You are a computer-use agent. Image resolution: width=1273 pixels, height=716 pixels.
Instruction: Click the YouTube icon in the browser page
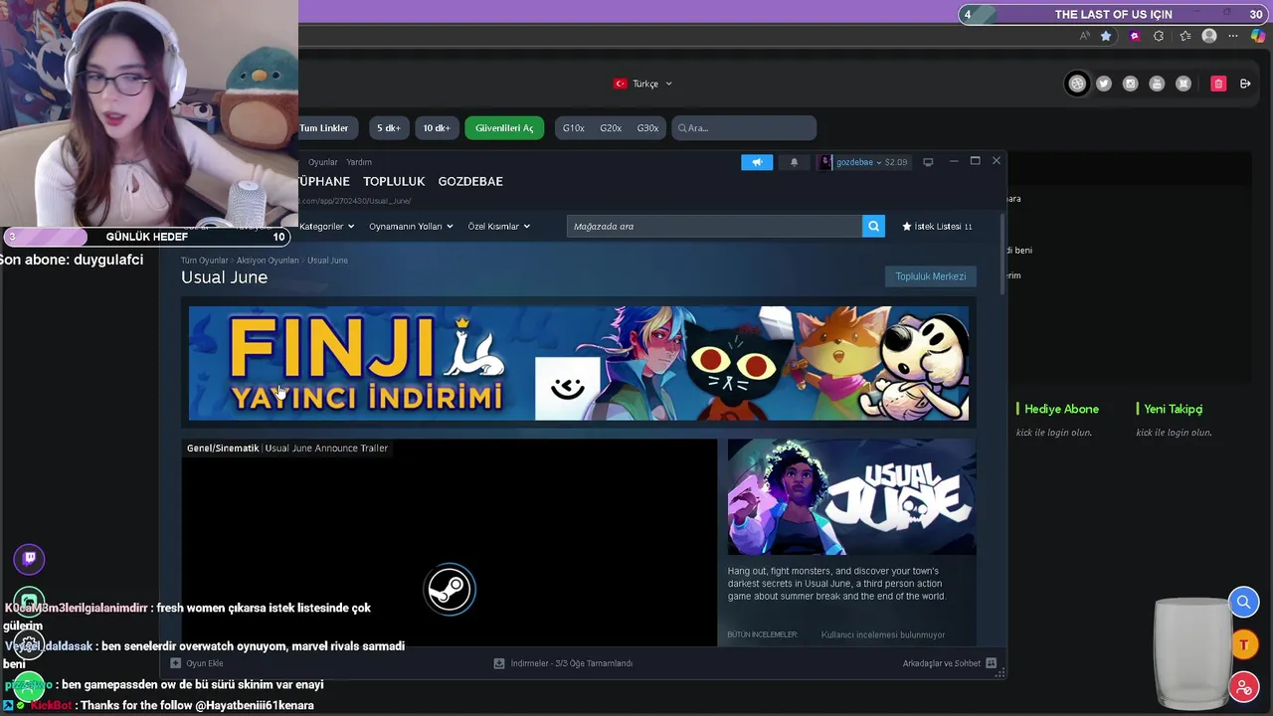[x=1157, y=84]
